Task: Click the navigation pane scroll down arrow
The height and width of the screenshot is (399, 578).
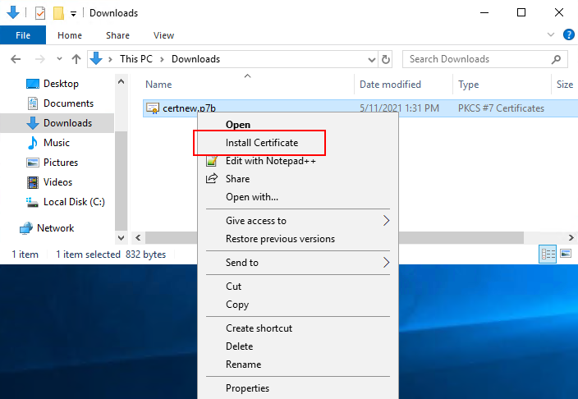Action: 121,238
